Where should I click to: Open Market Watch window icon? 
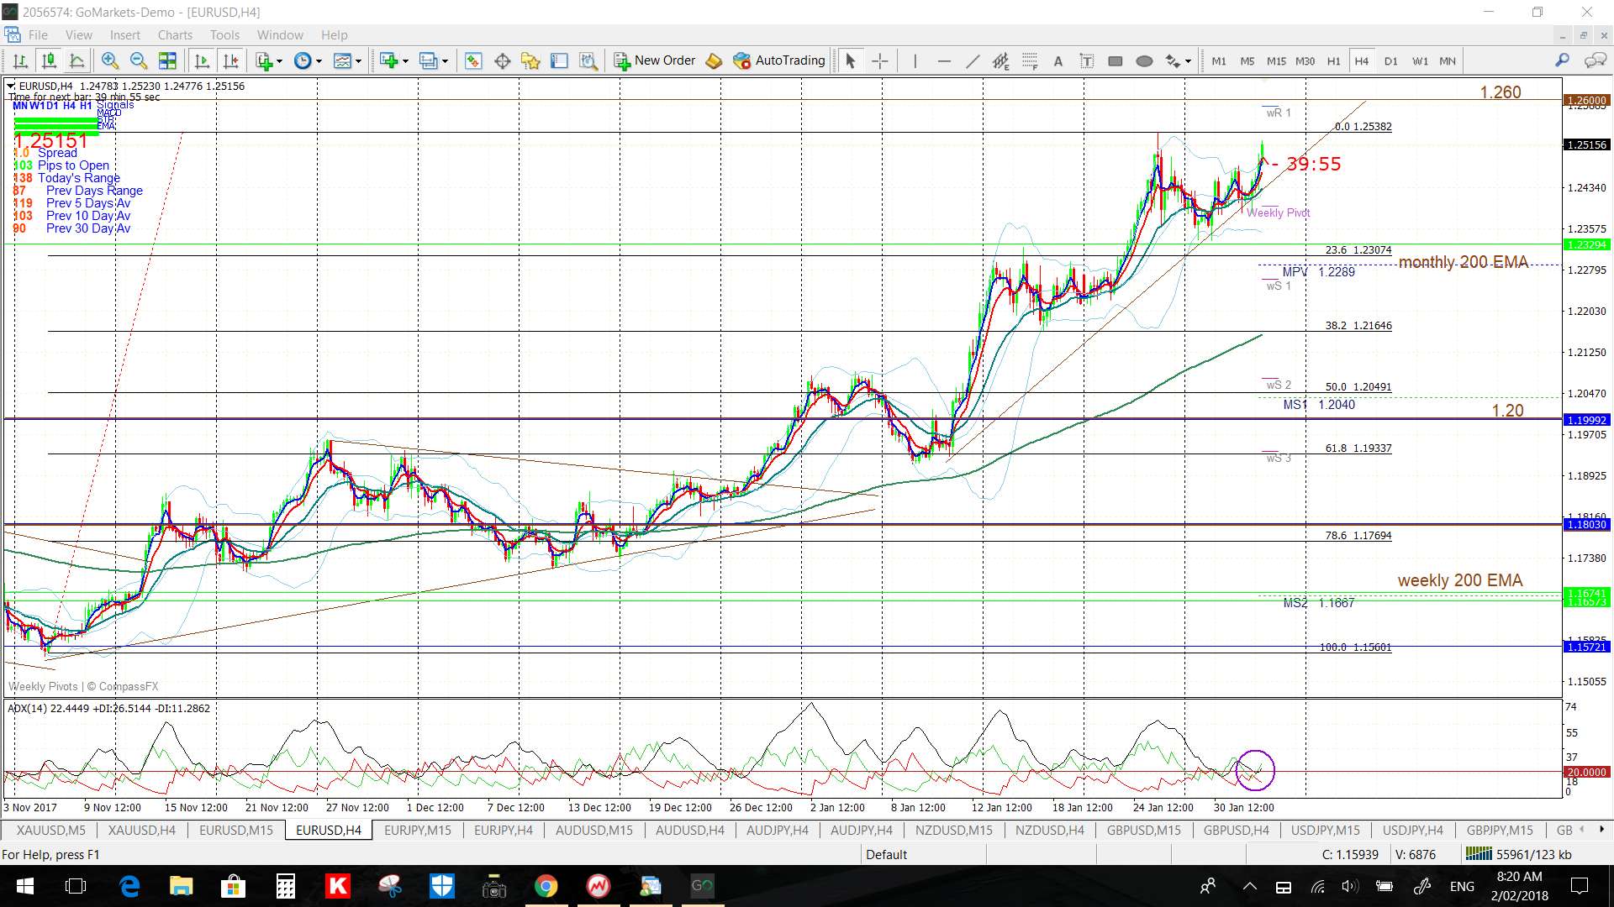pos(473,60)
